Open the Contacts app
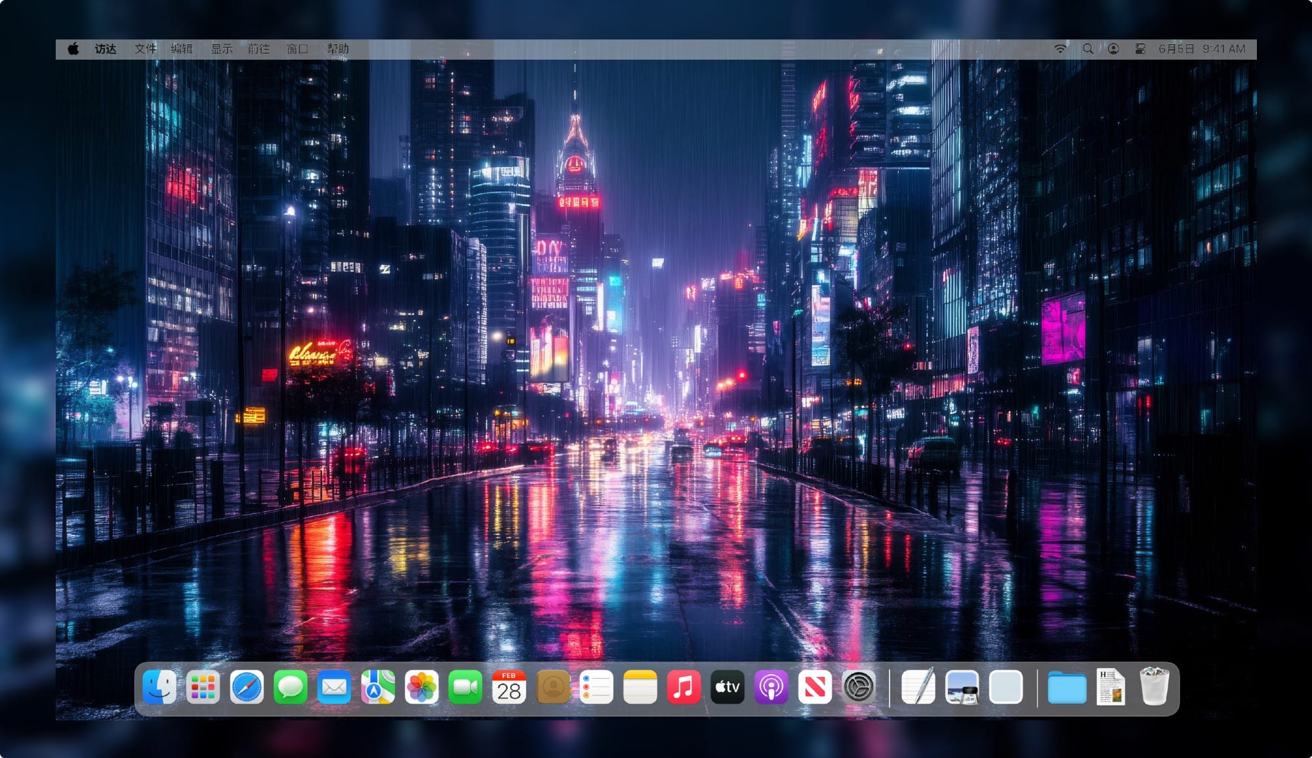1312x758 pixels. [x=554, y=688]
